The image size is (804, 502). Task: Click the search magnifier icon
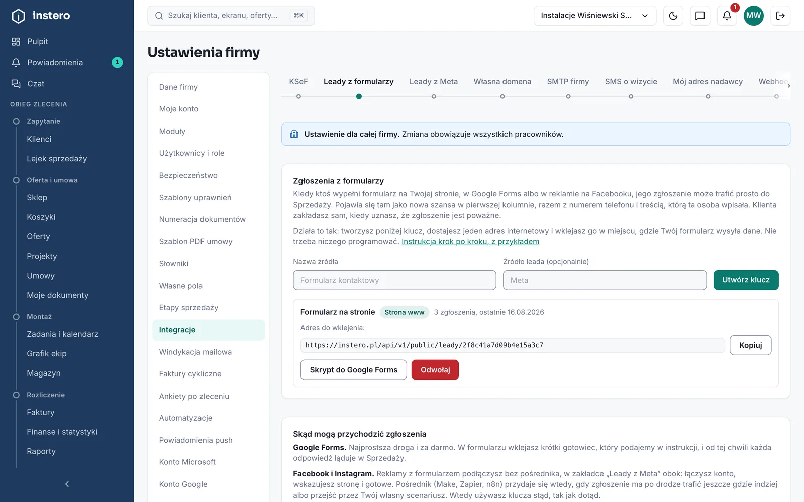click(159, 16)
